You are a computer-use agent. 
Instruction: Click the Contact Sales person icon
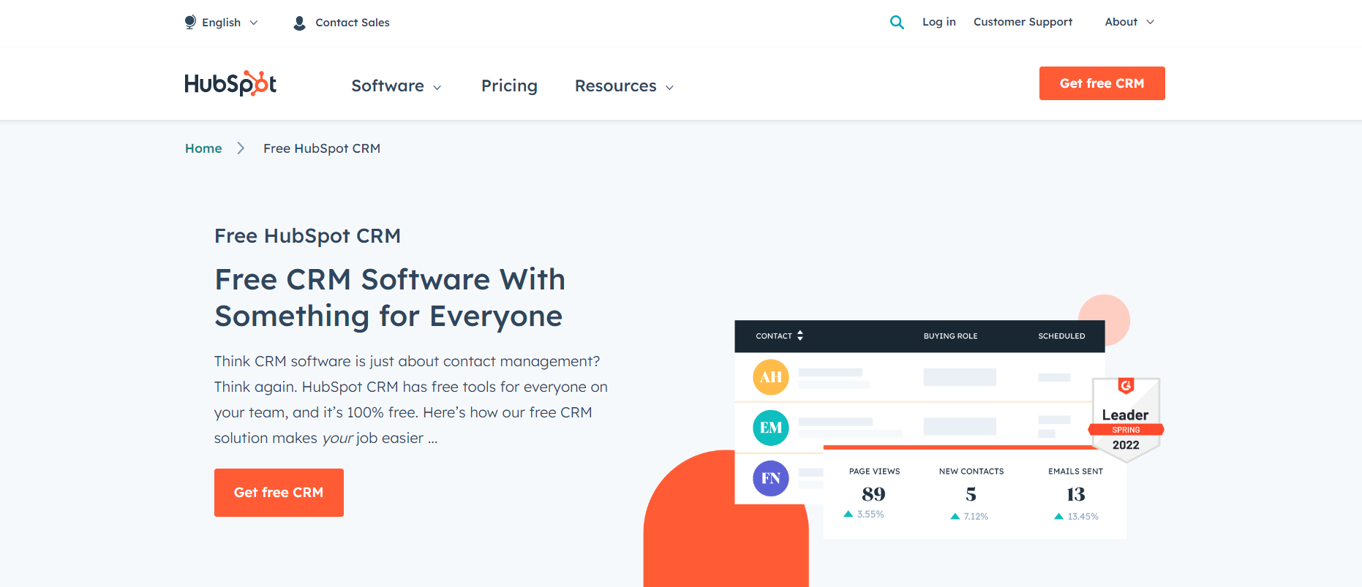[299, 23]
